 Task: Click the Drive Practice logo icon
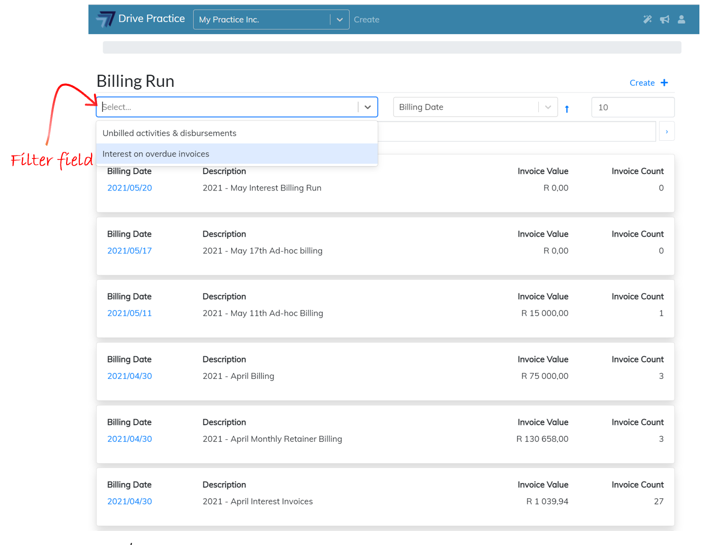(106, 19)
